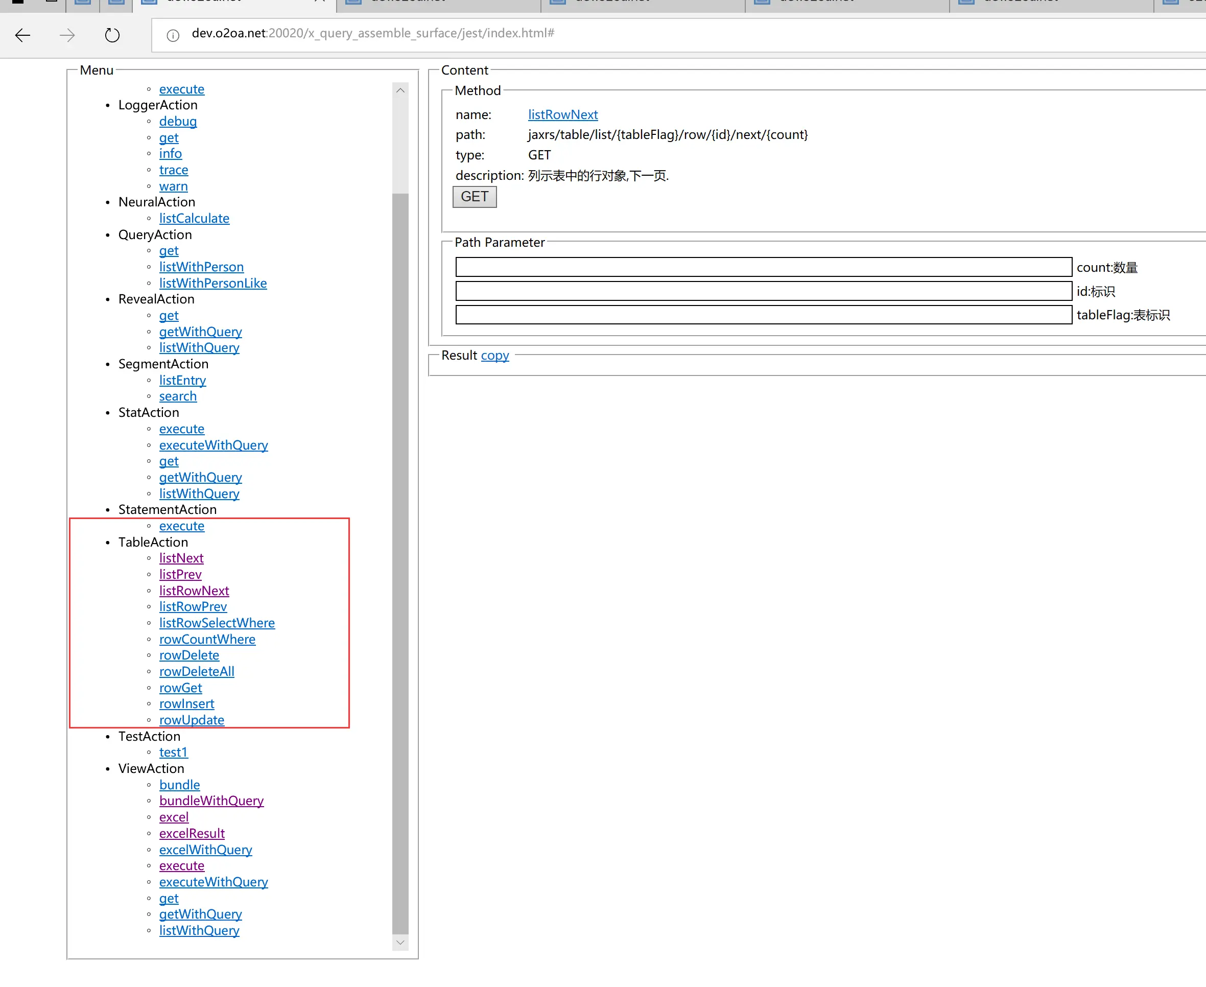Click the browser back arrow icon

(23, 35)
